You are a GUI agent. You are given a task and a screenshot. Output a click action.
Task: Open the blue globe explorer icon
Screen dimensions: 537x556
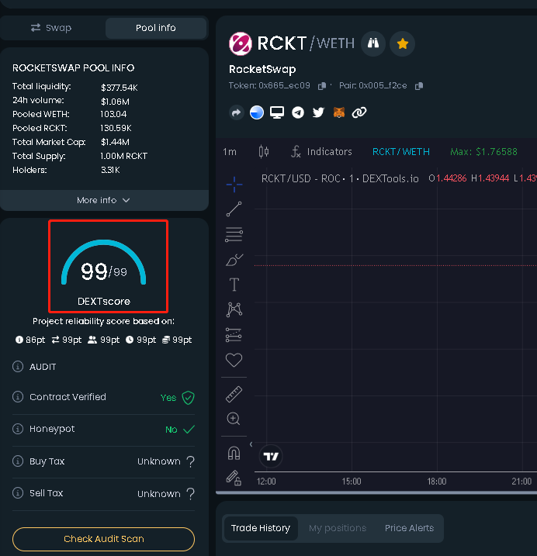point(257,112)
